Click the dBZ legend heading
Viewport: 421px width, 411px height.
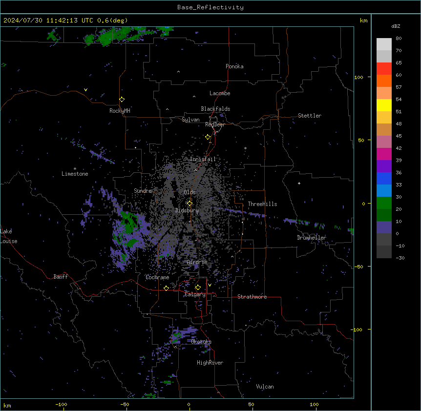point(396,26)
